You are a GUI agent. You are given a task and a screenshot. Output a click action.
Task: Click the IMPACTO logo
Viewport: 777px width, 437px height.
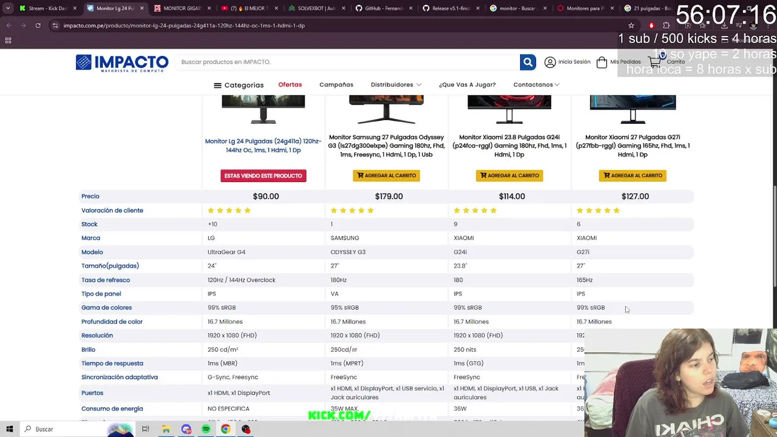(x=122, y=63)
